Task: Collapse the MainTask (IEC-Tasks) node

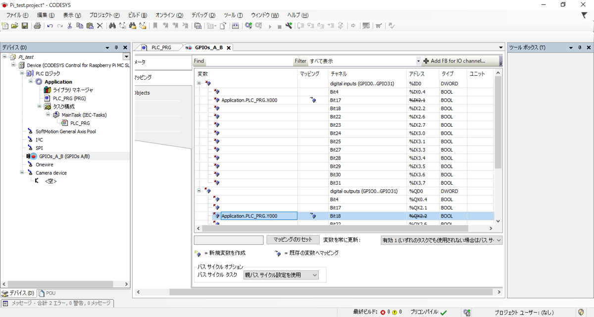Action: (48, 115)
